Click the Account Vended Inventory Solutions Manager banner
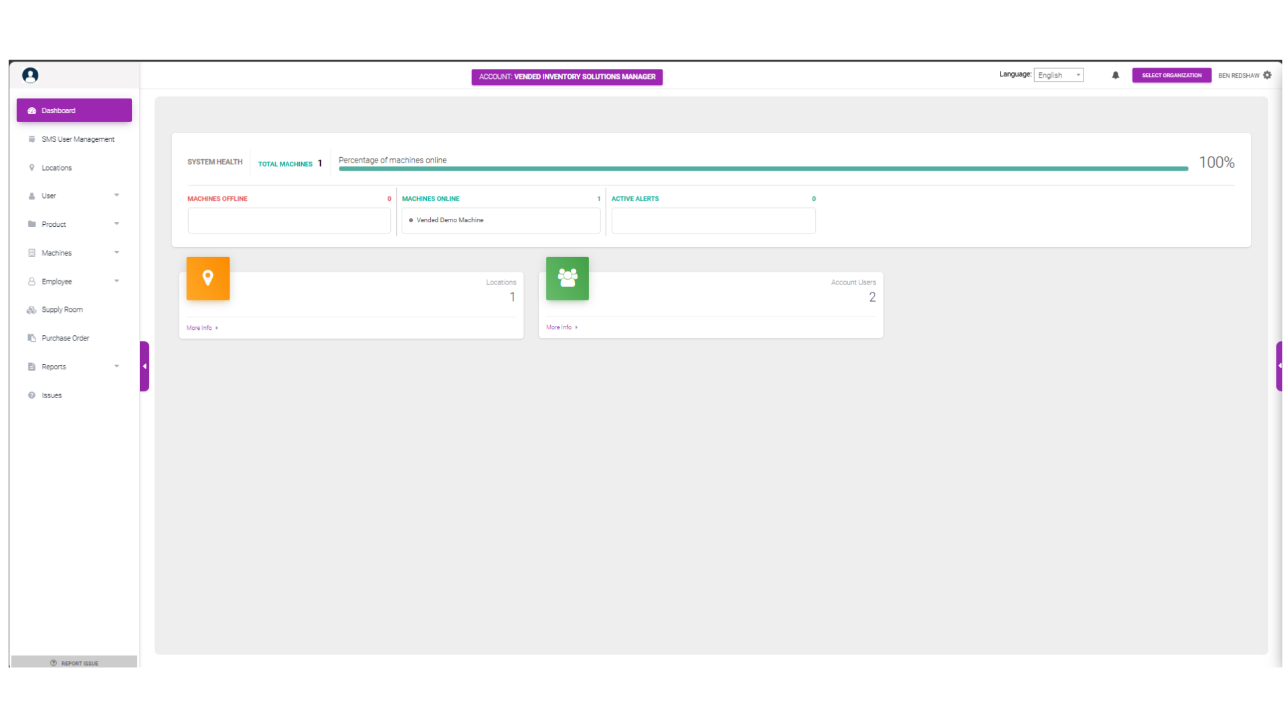Viewport: 1285px width, 722px height. (x=567, y=77)
